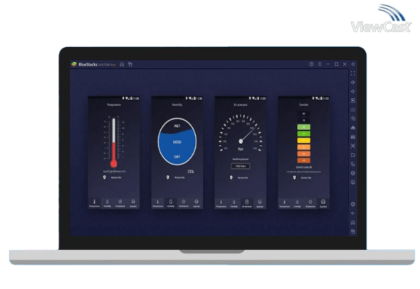
Task: Click the "Hpa" unit label on gauge
Action: tap(241, 149)
